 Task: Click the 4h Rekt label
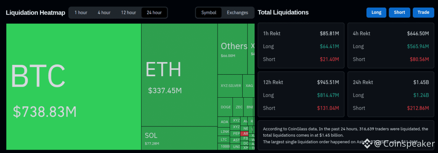point(361,34)
